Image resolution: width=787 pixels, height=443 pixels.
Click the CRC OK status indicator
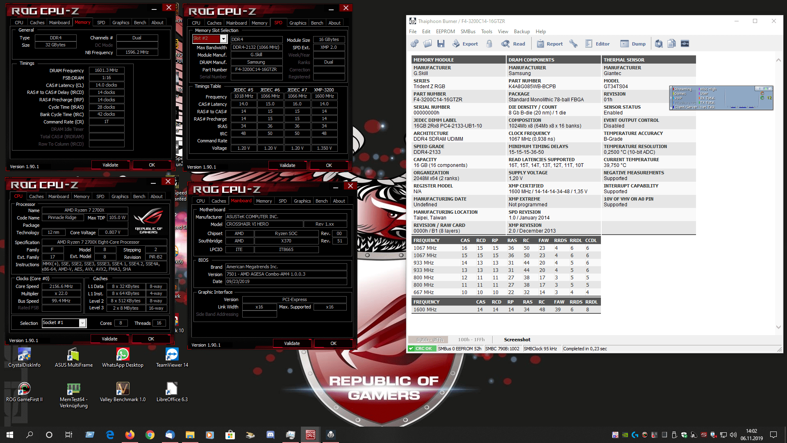[x=422, y=349]
